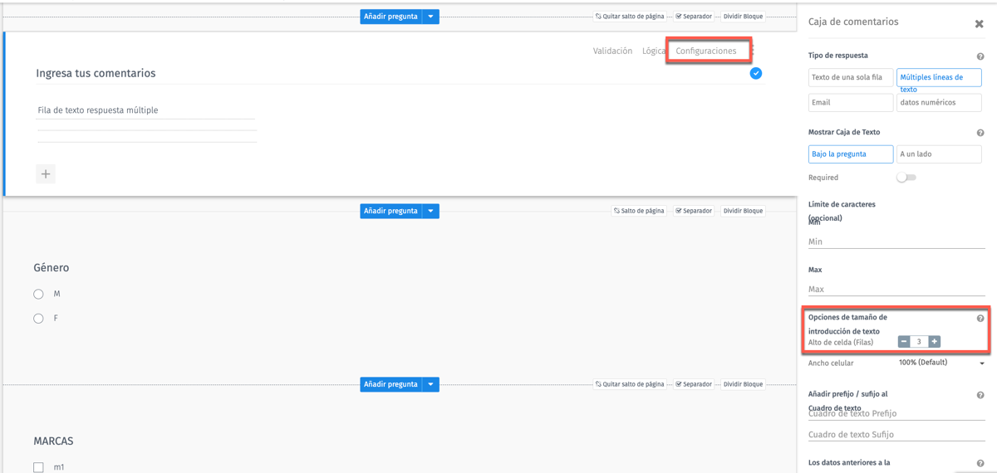Screen dimensions: 997x473
Task: Click Quitar salto de página above MARCAS
Action: 630,384
